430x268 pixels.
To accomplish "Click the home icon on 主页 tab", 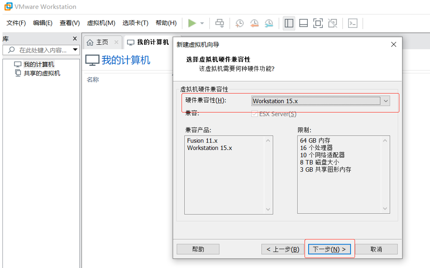I will point(90,42).
